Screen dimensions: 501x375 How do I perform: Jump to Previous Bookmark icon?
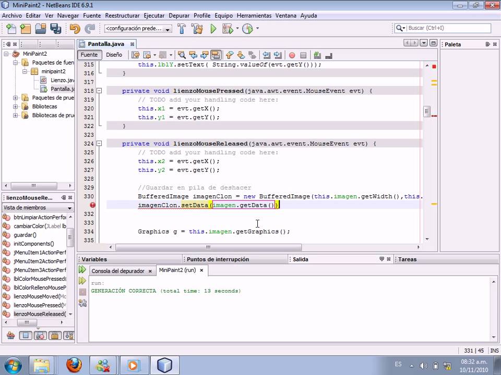tap(230, 55)
